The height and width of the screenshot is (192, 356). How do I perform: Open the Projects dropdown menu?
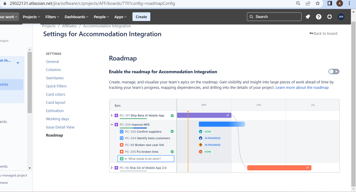(31, 17)
